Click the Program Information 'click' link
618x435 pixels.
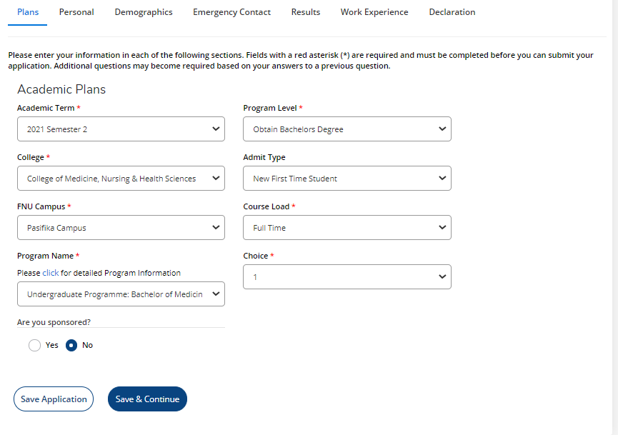(x=50, y=273)
